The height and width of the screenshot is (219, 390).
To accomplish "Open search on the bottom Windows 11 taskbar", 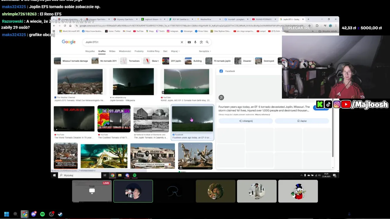I will (16, 214).
